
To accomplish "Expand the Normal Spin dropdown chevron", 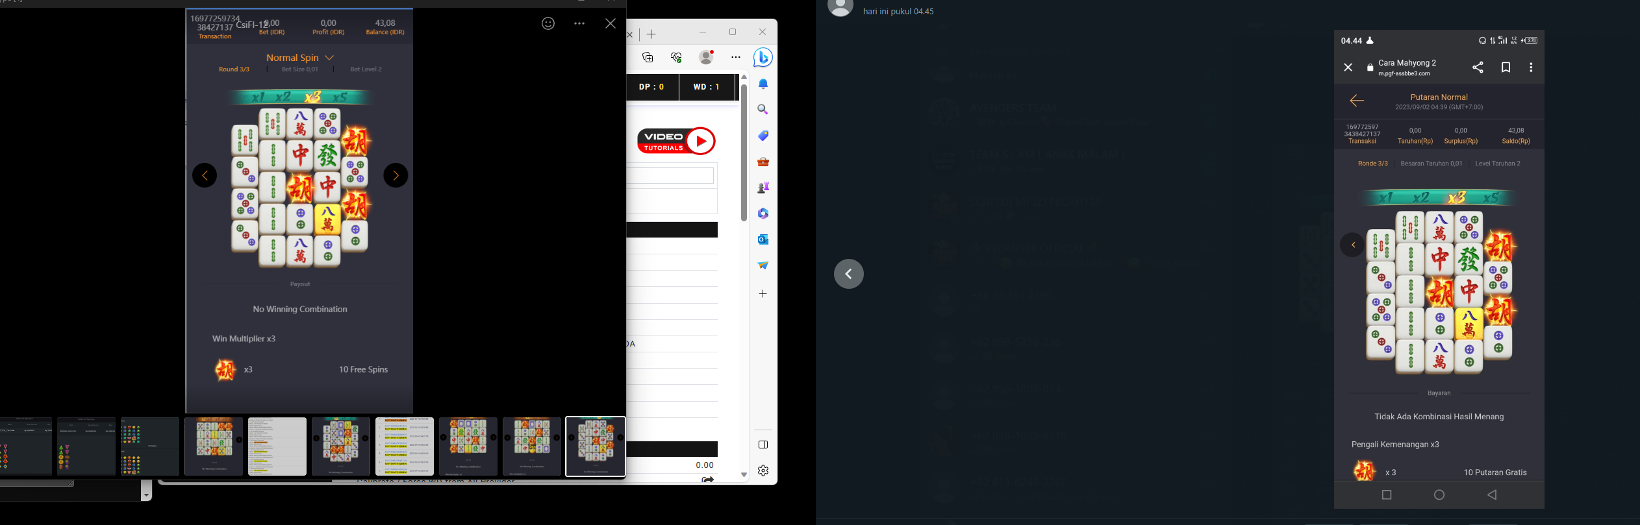I will [330, 58].
